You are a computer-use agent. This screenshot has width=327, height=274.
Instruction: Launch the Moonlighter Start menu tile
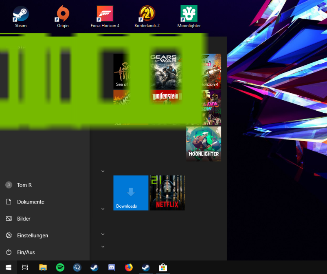[x=204, y=144]
